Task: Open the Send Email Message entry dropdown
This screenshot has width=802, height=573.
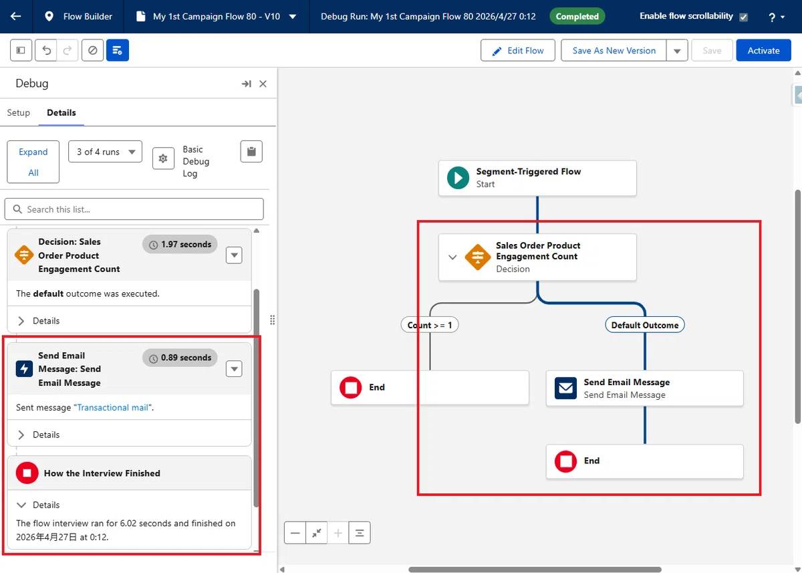Action: (x=234, y=368)
